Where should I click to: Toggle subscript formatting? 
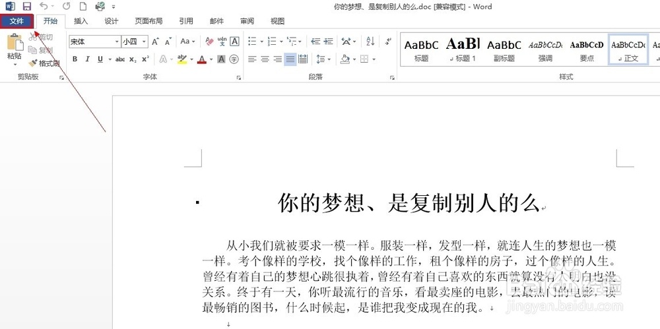coord(133,59)
